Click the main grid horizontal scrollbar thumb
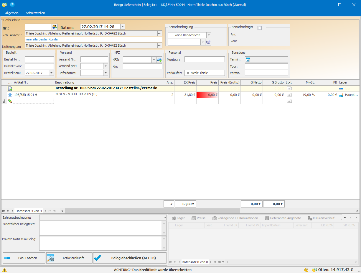This screenshot has width=361, height=273. (x=152, y=211)
